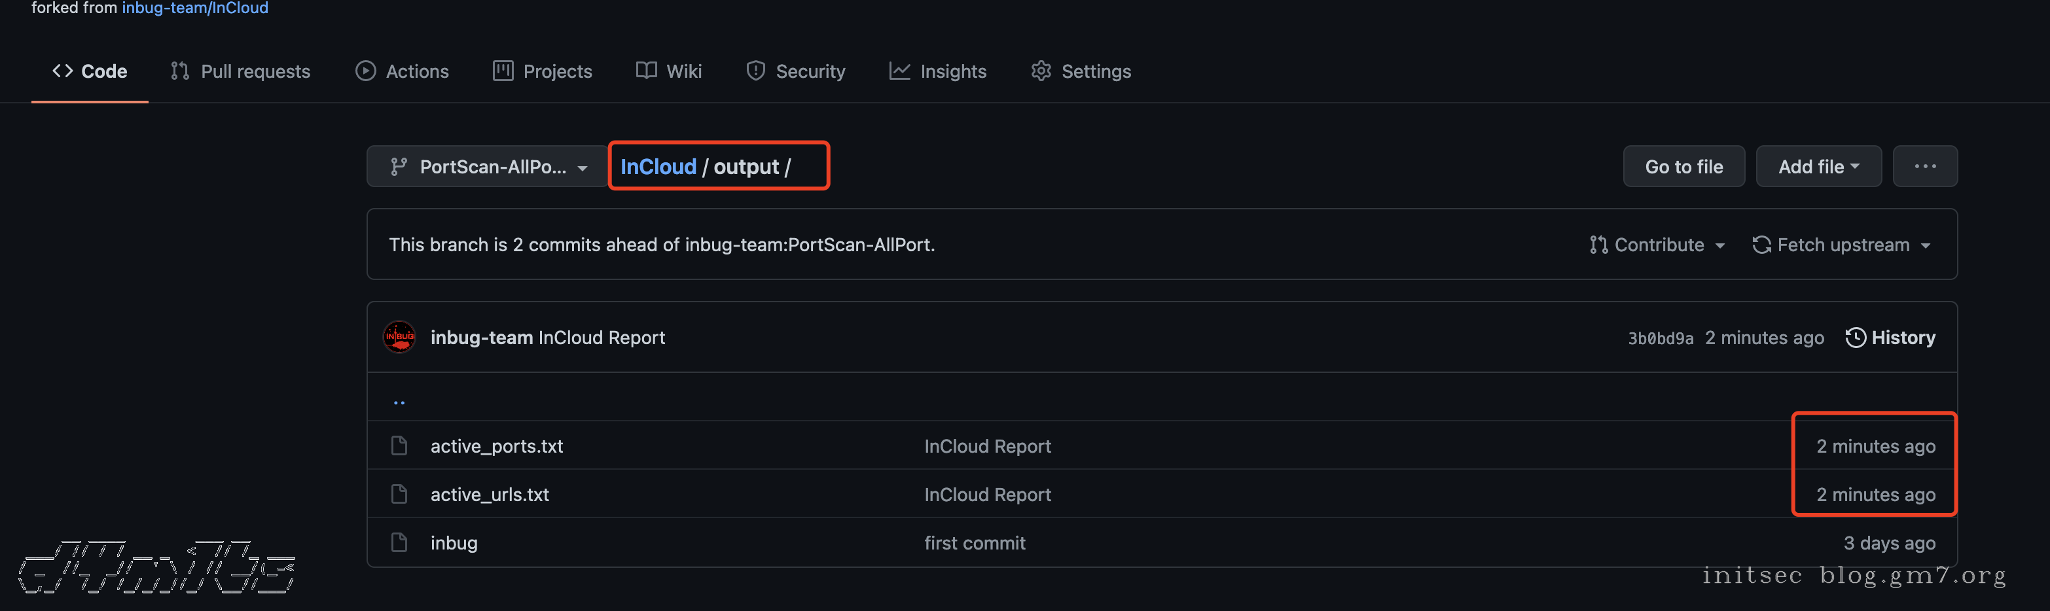Expand the Add file dropdown
2050x611 pixels.
click(1818, 166)
